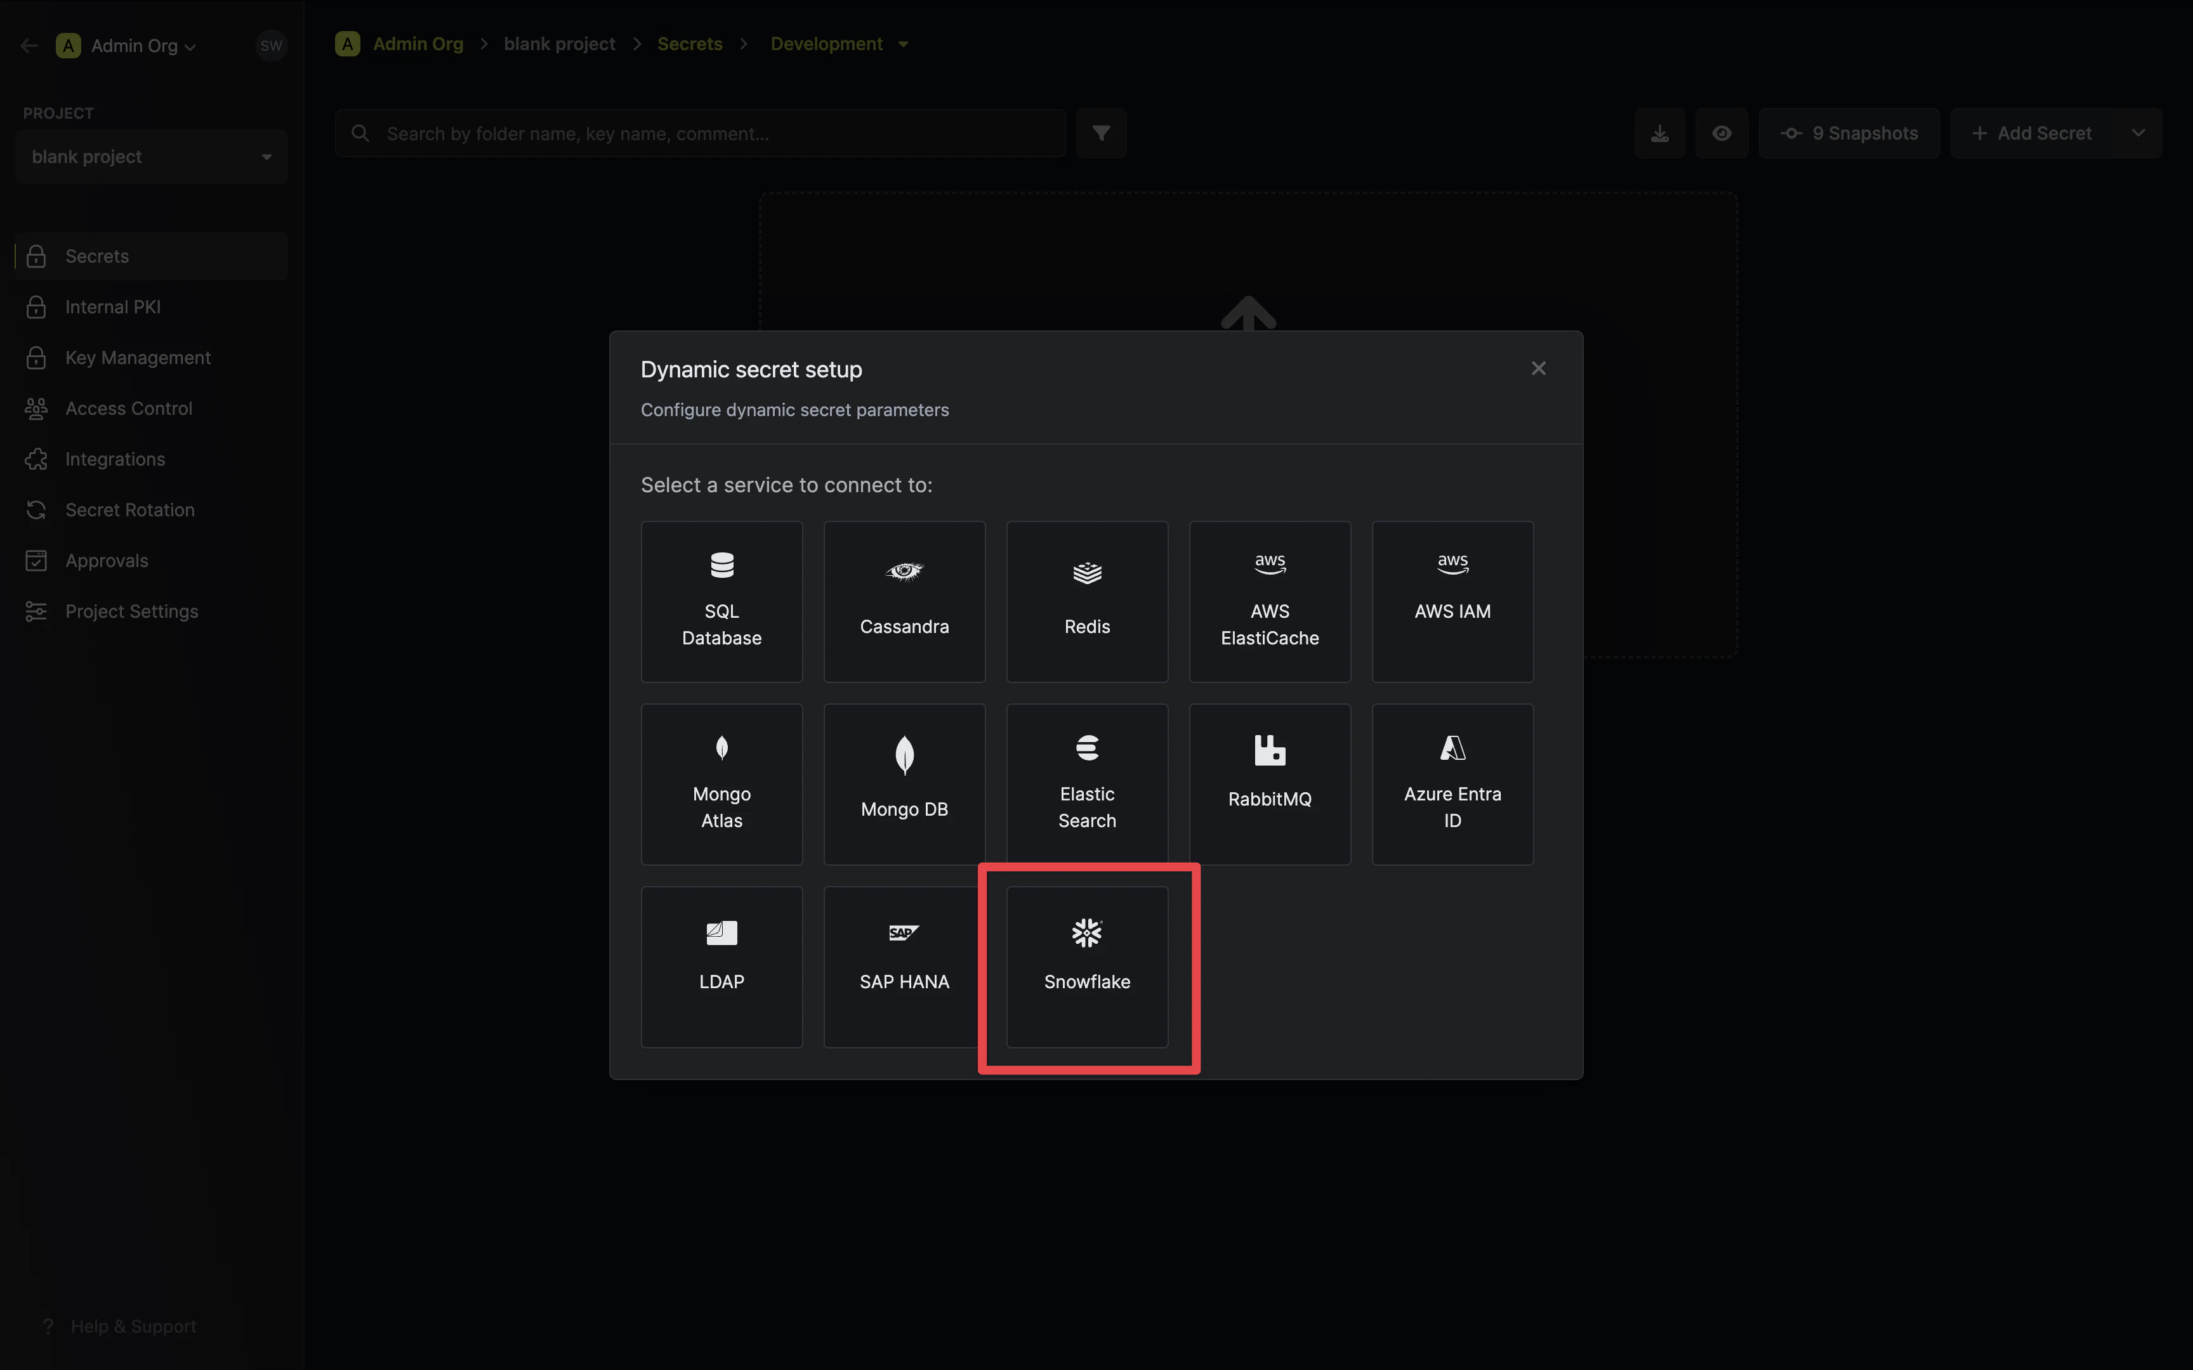Image resolution: width=2193 pixels, height=1370 pixels.
Task: Open the blank project selector dropdown
Action: point(151,157)
